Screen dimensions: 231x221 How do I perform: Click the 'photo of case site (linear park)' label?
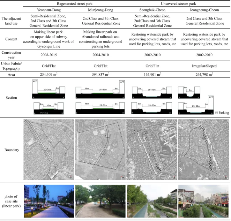point(11,201)
